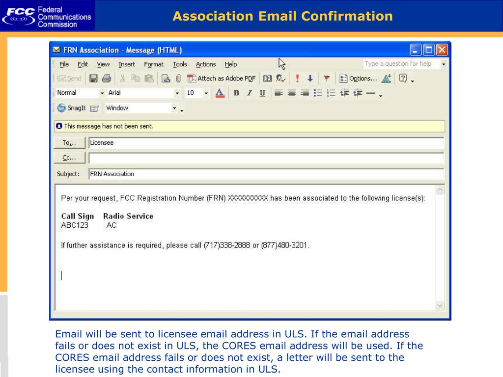This screenshot has height=377, width=503.
Task: Open the Tools menu
Action: (180, 64)
